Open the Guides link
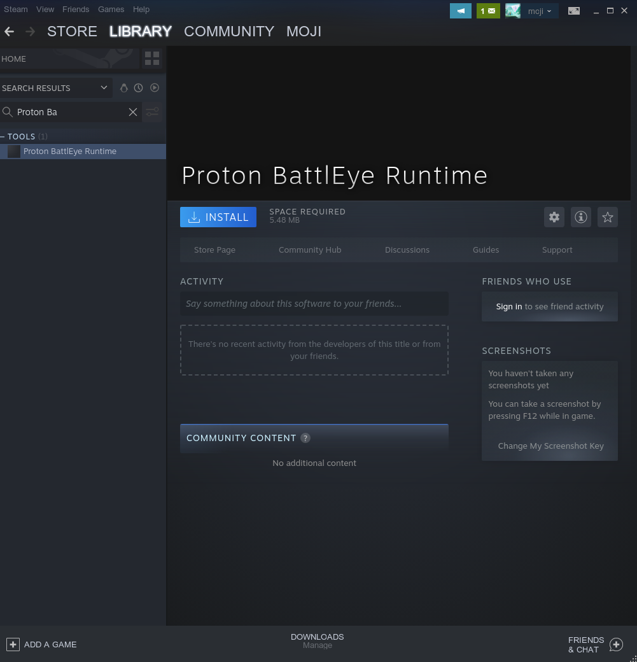The width and height of the screenshot is (637, 662). tap(486, 250)
